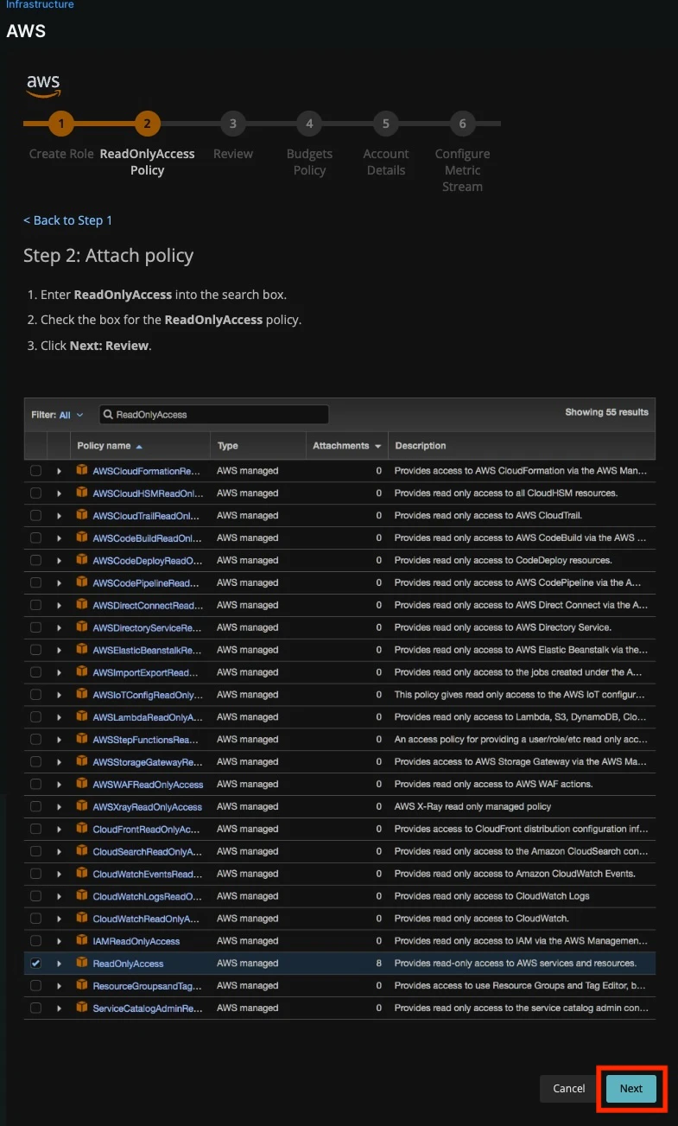Viewport: 678px width, 1126px height.
Task: Click attachments value 8 in ReadOnlyAccess row
Action: pos(378,964)
